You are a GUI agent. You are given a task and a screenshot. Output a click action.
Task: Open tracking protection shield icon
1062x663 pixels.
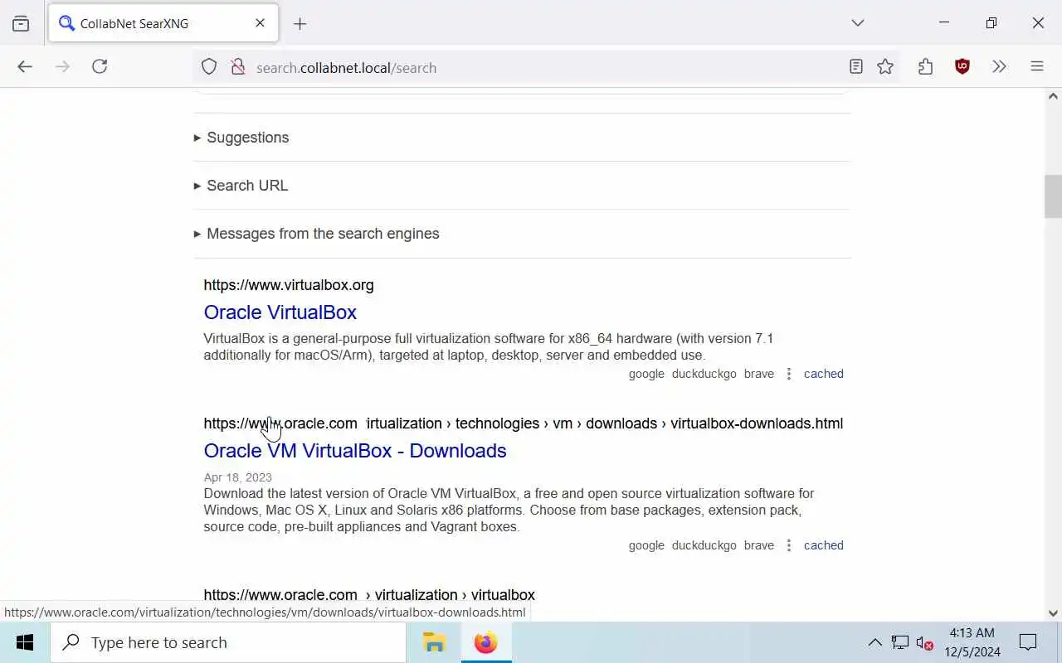point(209,67)
